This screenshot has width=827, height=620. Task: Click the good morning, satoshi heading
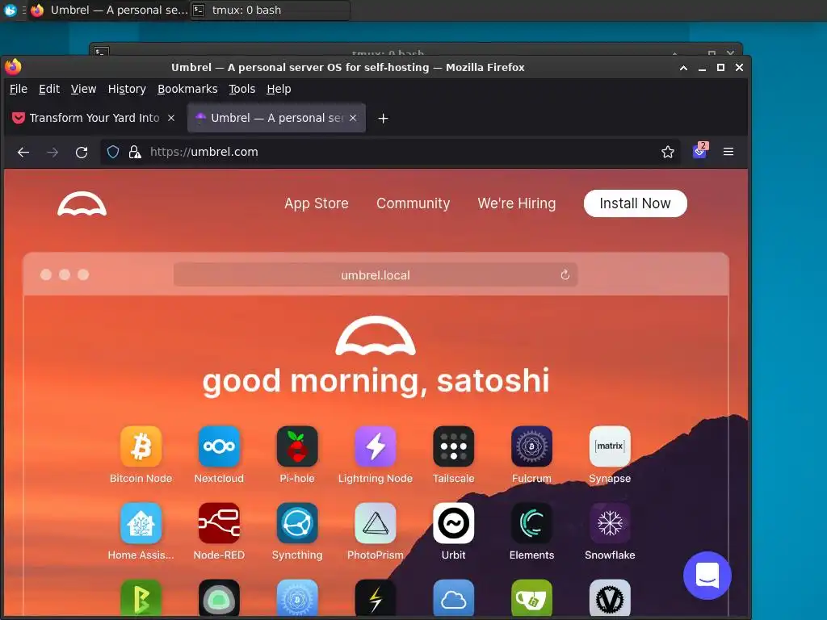[376, 381]
